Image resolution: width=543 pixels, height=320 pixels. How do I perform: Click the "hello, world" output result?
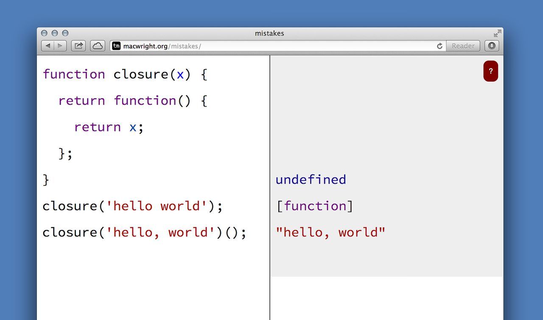(x=330, y=233)
